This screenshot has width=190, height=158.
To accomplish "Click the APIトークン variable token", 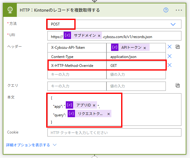I will 130,47.
